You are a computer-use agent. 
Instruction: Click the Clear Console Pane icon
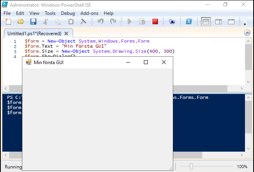[83, 22]
